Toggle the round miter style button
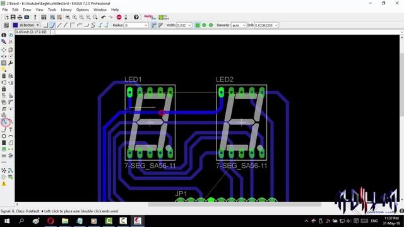 (154, 25)
